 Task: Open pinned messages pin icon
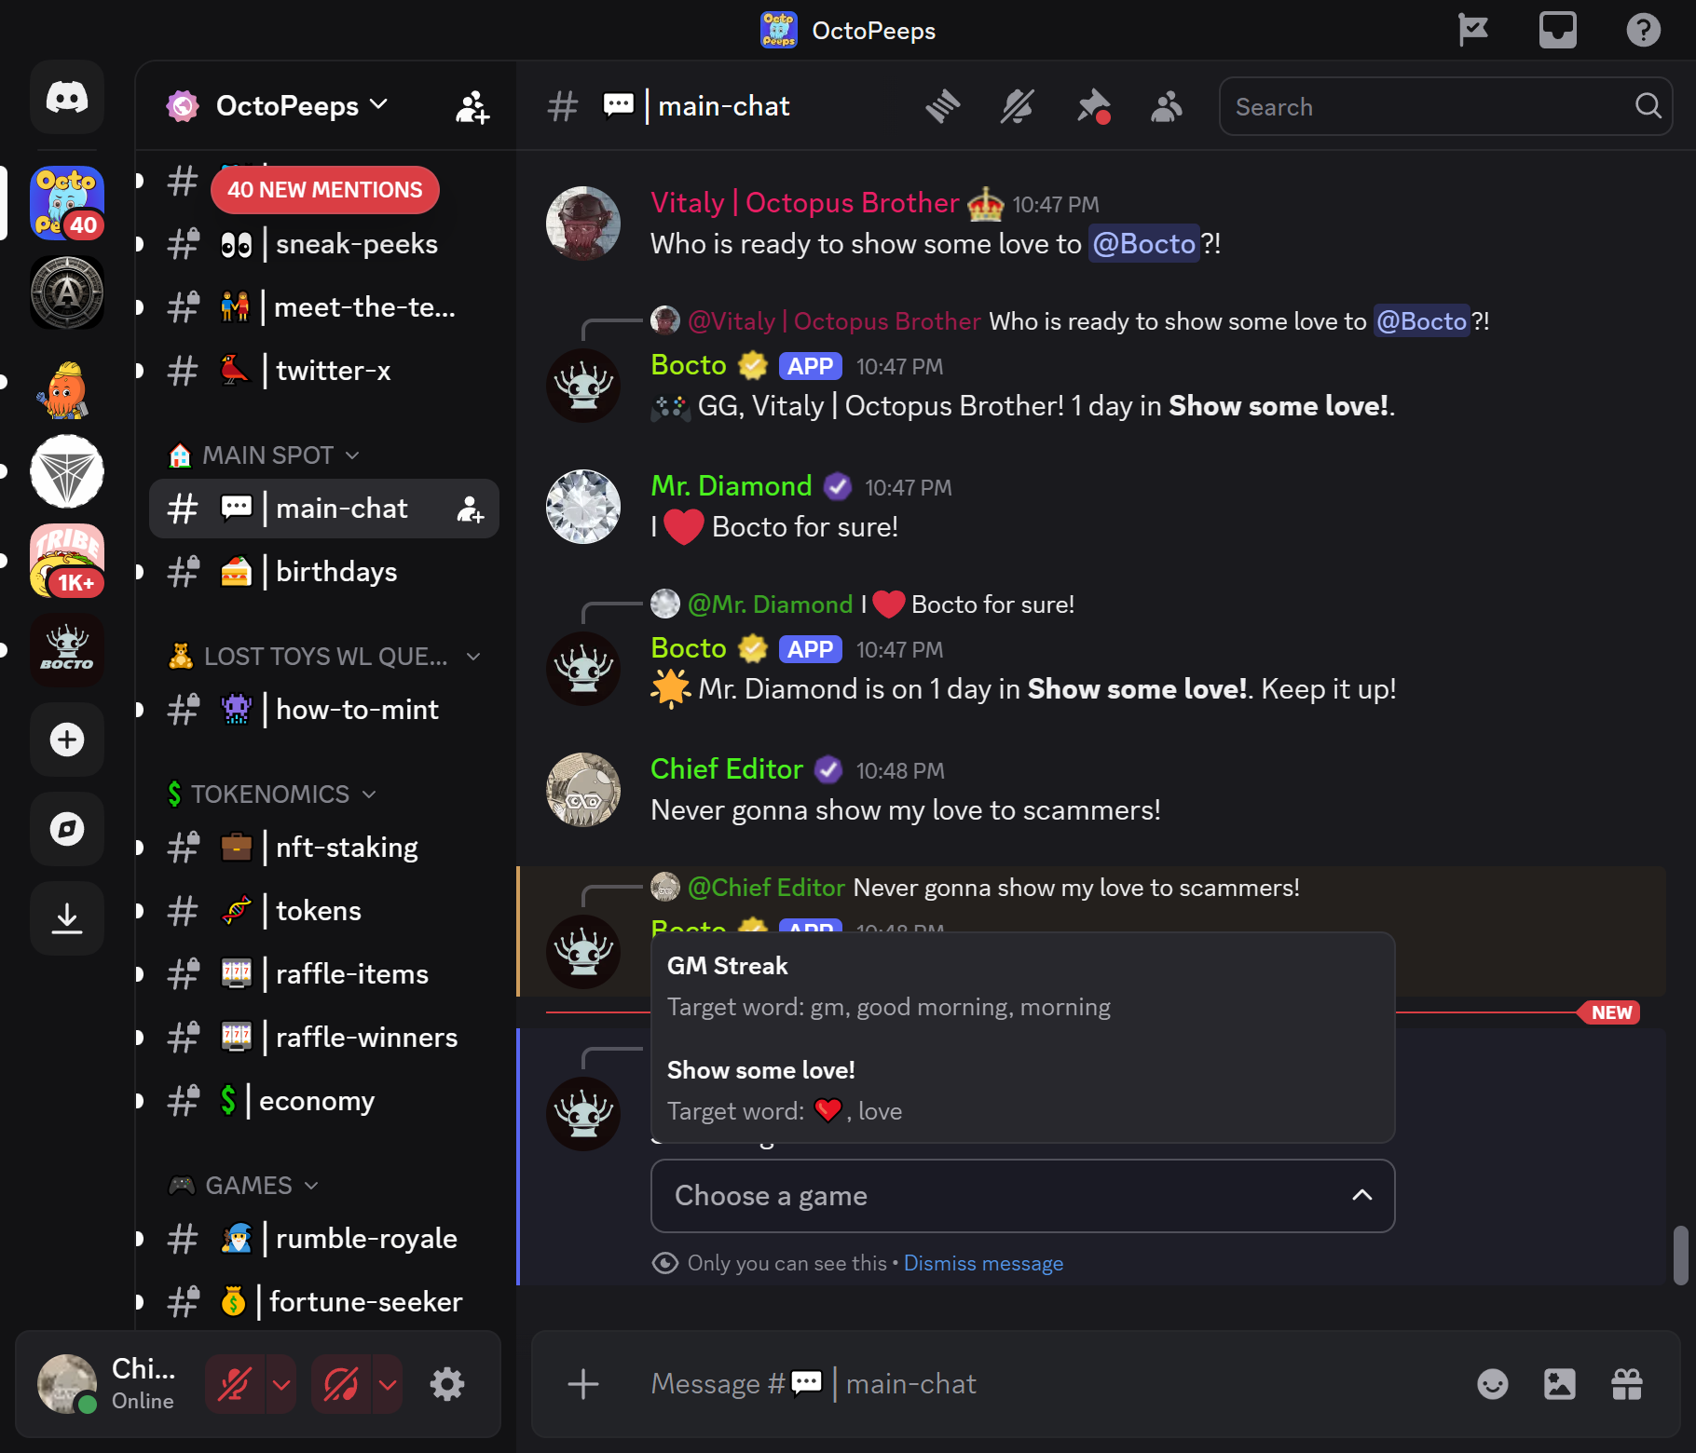tap(1093, 106)
